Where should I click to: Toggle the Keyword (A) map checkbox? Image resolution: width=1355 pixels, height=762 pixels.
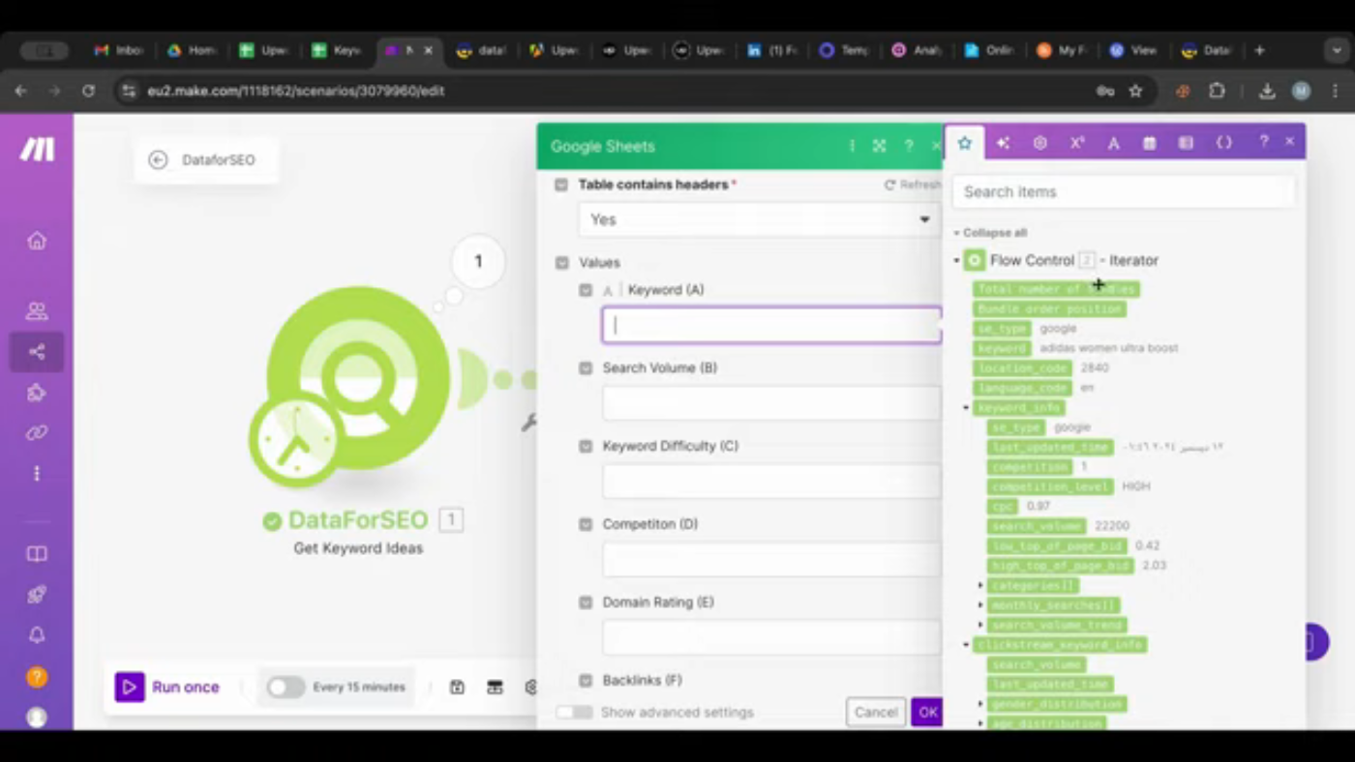586,290
